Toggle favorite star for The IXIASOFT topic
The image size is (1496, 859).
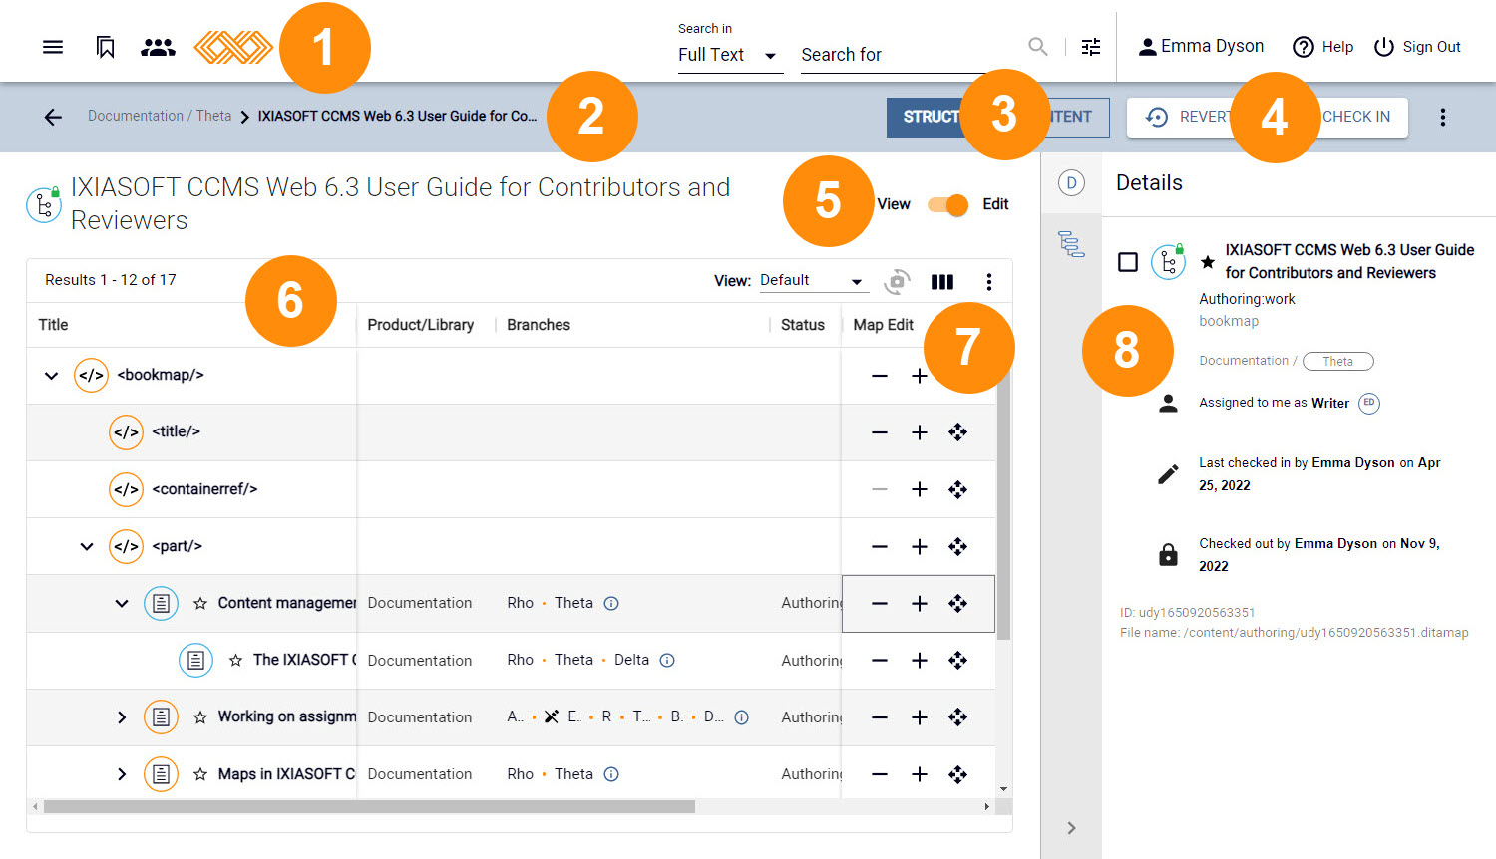235,661
